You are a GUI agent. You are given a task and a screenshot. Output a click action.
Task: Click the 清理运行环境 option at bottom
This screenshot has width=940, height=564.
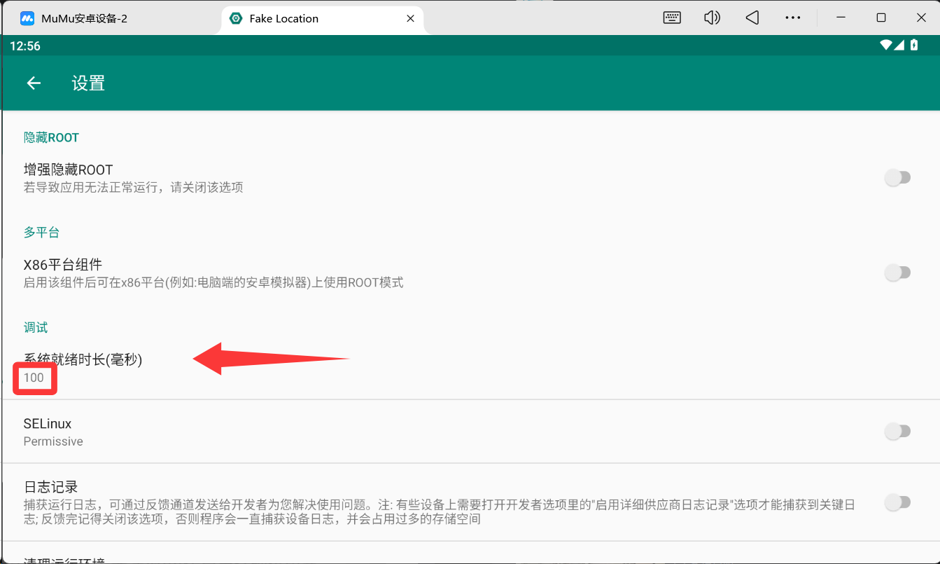pyautogui.click(x=64, y=559)
